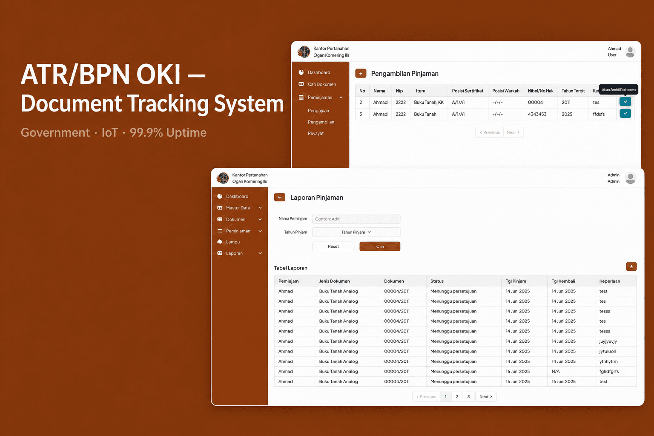Go to page 3 of Laporan table
This screenshot has width=654, height=436.
pos(468,396)
